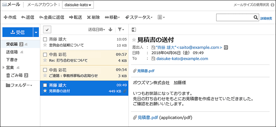The image size is (276, 127).
Task: Click sender name 中島 彩花 at 09:54
Action: (x=58, y=70)
